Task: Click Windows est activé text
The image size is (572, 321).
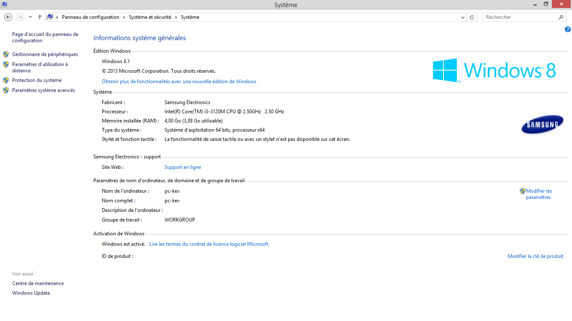Action: 124,244
